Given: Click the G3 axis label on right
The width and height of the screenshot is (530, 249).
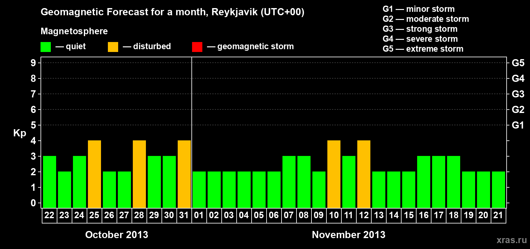Looking at the screenshot, I should coord(518,94).
